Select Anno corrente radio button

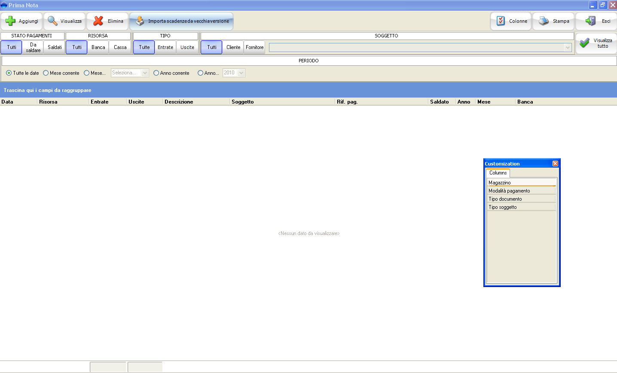(x=156, y=73)
